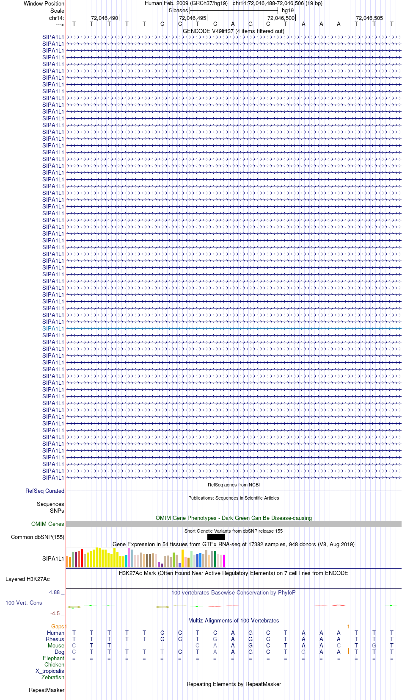402x700 pixels.
Task: Click the RepeatMasker track label
Action: 47,690
